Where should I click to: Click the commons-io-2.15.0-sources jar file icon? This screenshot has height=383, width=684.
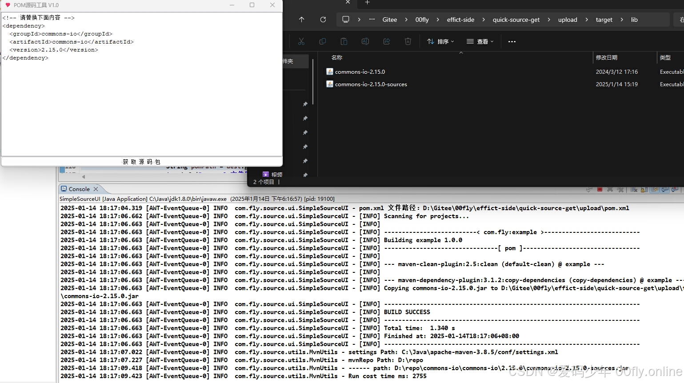pyautogui.click(x=330, y=84)
